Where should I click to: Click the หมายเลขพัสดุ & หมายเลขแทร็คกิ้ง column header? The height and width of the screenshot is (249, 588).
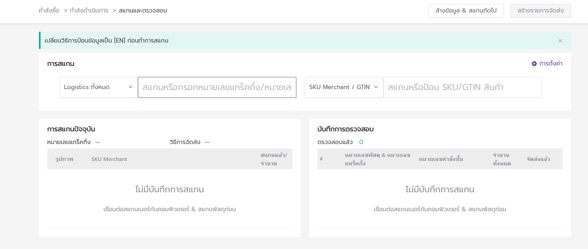coord(377,159)
